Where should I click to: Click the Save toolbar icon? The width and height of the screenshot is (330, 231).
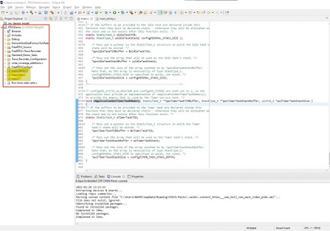coord(11,13)
